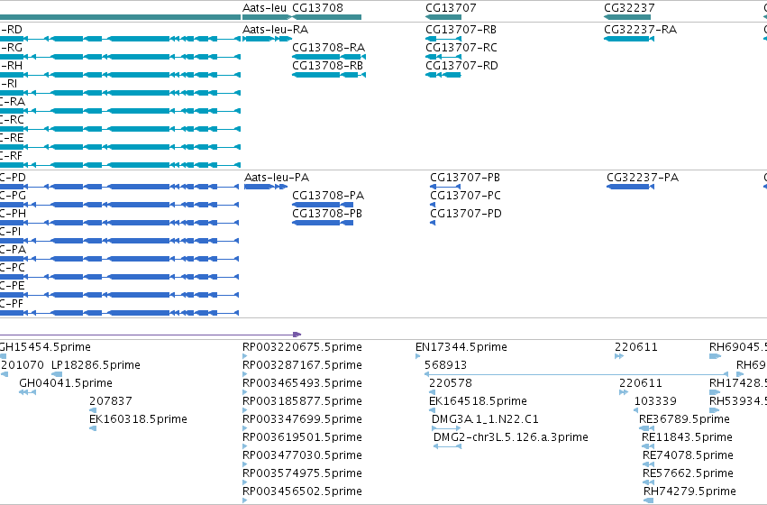Select protein Aats-leu-PA
The width and height of the screenshot is (767, 505).
[266, 187]
